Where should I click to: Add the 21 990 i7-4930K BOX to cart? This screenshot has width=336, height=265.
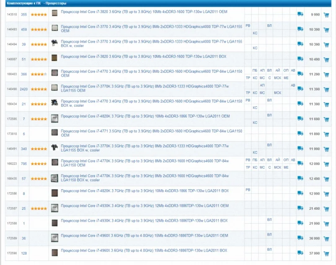click(x=326, y=224)
